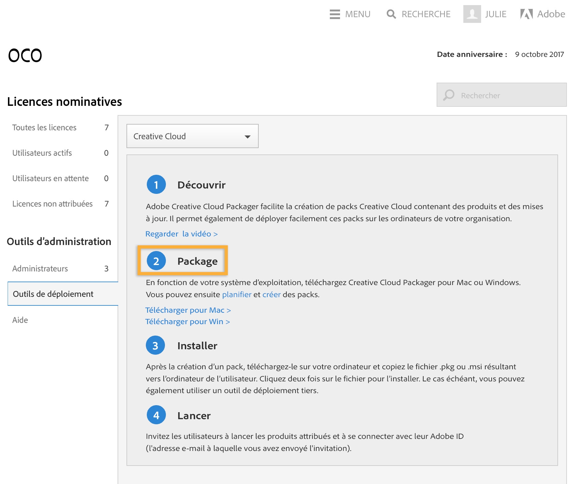Viewport: 572px width, 484px height.
Task: Click the magnifier RECHERCHE icon
Action: tap(391, 14)
